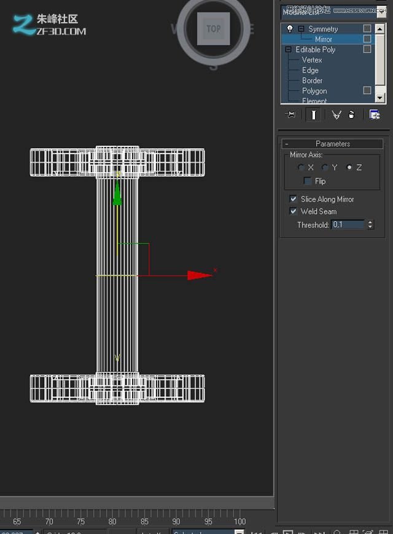Image resolution: width=393 pixels, height=534 pixels.
Task: Click the TOP face of ViewCube
Action: point(213,29)
